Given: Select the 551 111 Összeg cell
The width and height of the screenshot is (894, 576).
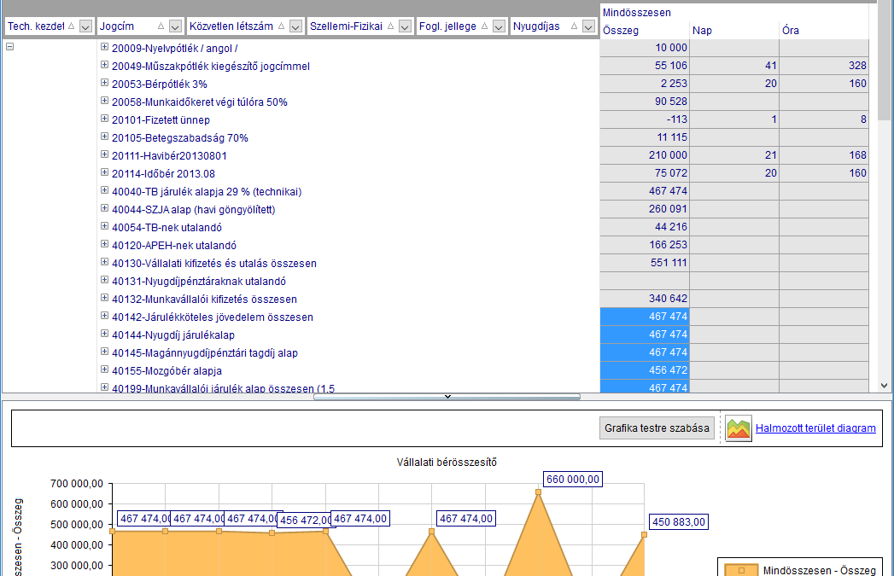Looking at the screenshot, I should point(645,263).
